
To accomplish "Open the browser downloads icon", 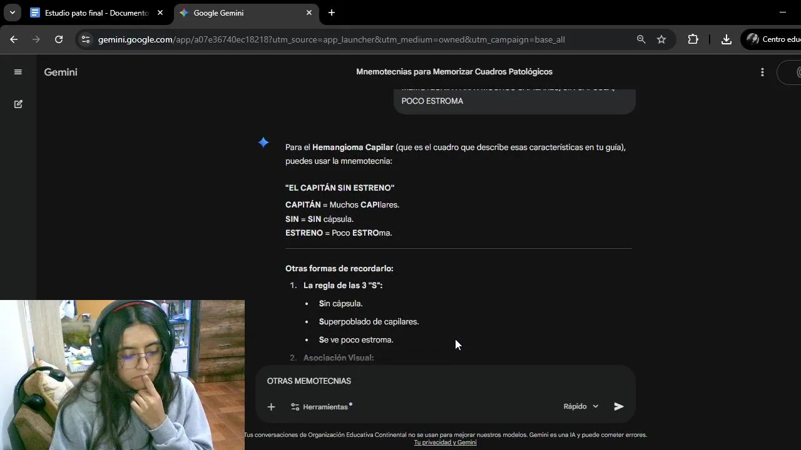I will 726,39.
